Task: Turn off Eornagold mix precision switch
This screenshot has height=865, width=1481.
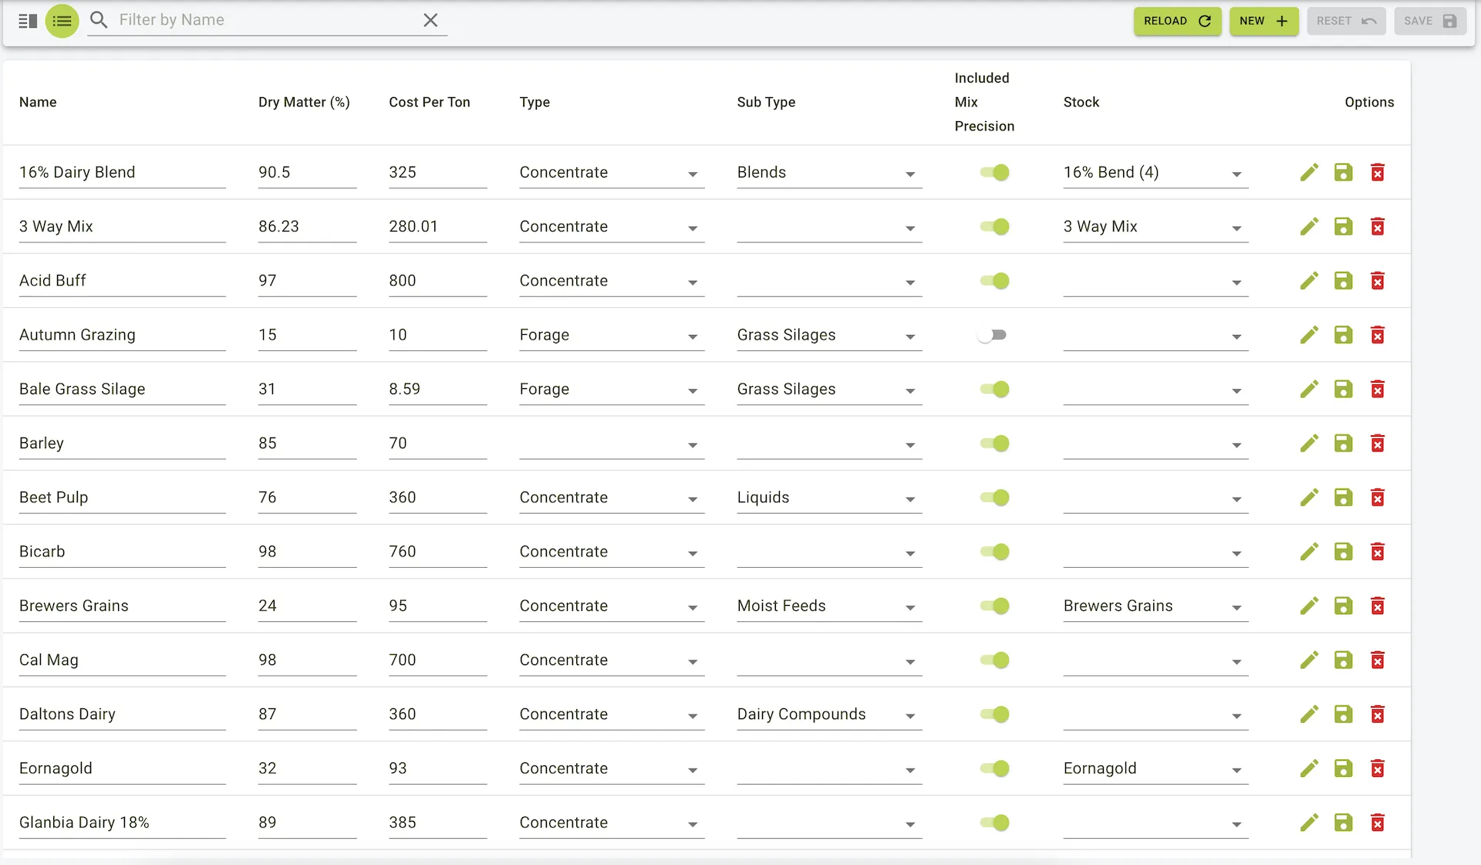Action: click(x=994, y=769)
